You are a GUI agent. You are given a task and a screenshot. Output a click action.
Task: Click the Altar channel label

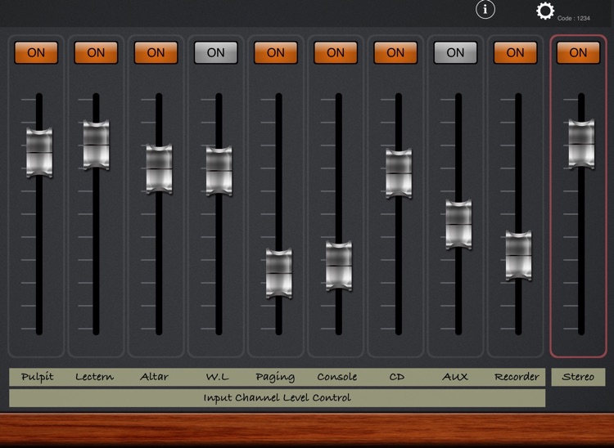pyautogui.click(x=154, y=377)
